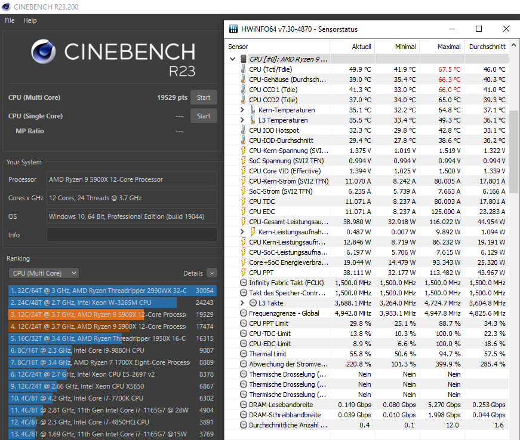Click the CPU chip icon of the CPU [#0] group

click(244, 59)
